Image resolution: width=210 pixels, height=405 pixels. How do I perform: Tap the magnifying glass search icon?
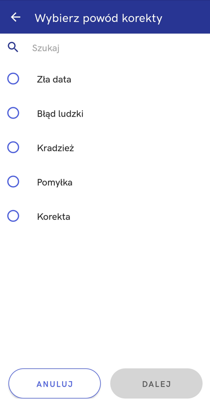[13, 47]
